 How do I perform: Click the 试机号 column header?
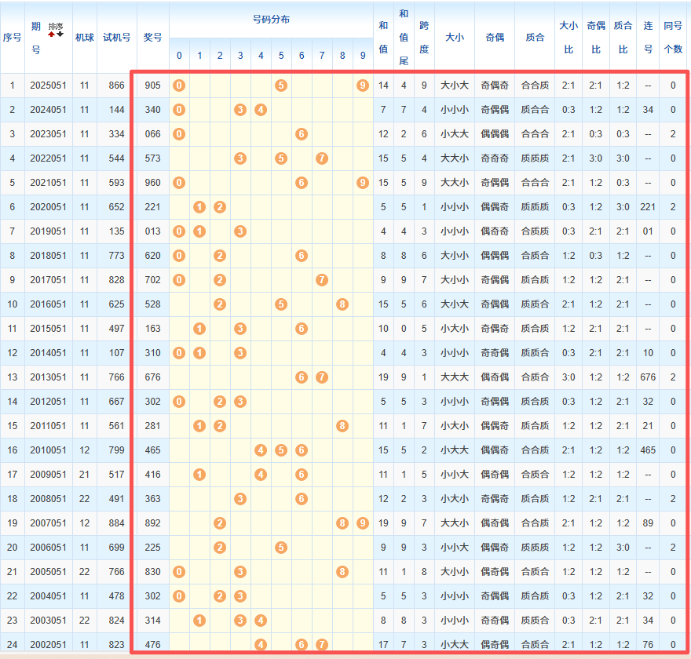click(117, 37)
